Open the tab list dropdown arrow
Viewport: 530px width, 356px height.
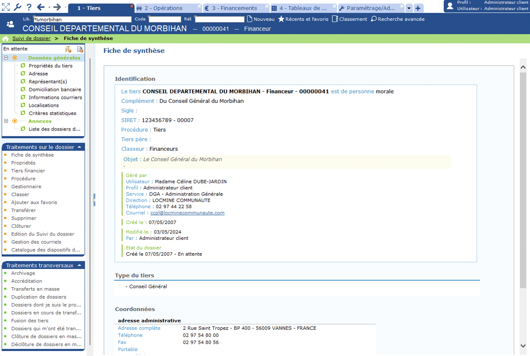click(409, 8)
